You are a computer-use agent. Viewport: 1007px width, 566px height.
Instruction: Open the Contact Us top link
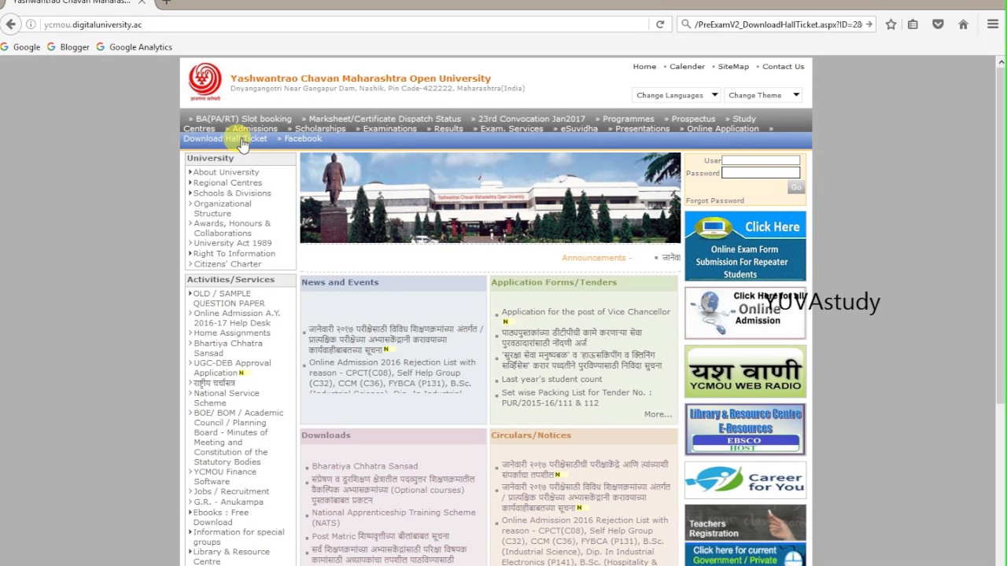[x=783, y=67]
